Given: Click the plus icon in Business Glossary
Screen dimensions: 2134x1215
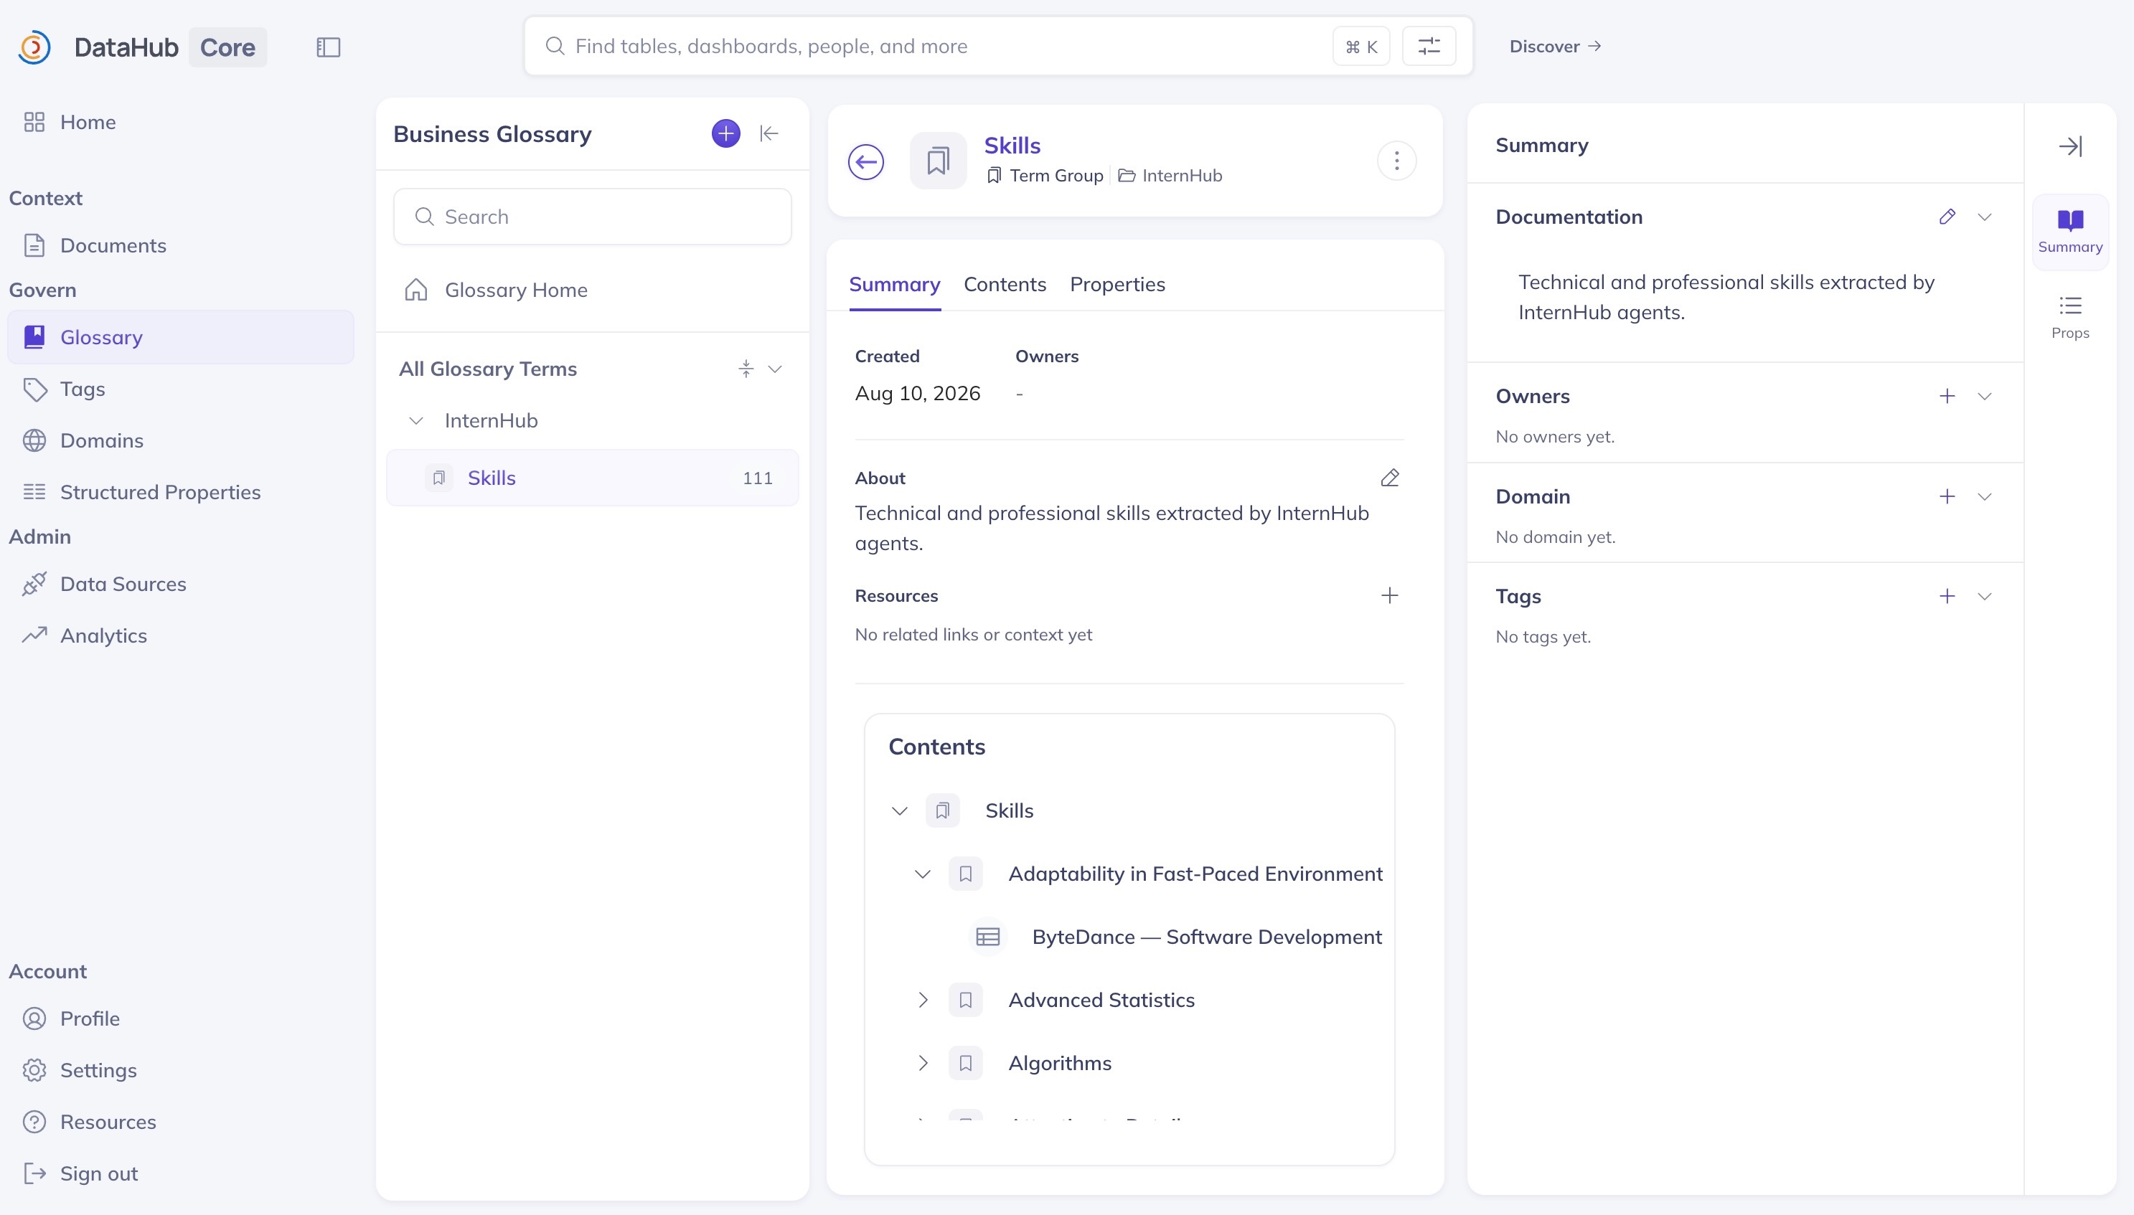Looking at the screenshot, I should pos(725,133).
